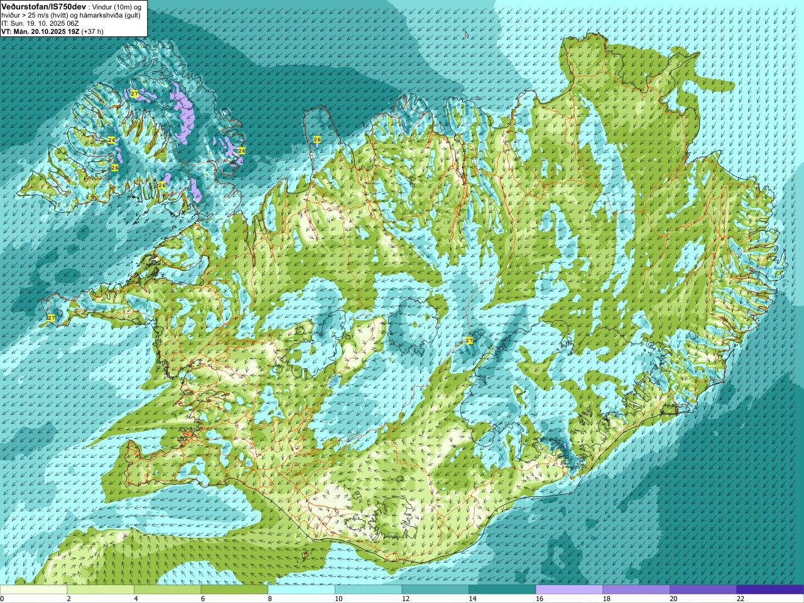
Task: Click the yellow 27 gust marker near Vatnajökull
Action: pos(469,340)
